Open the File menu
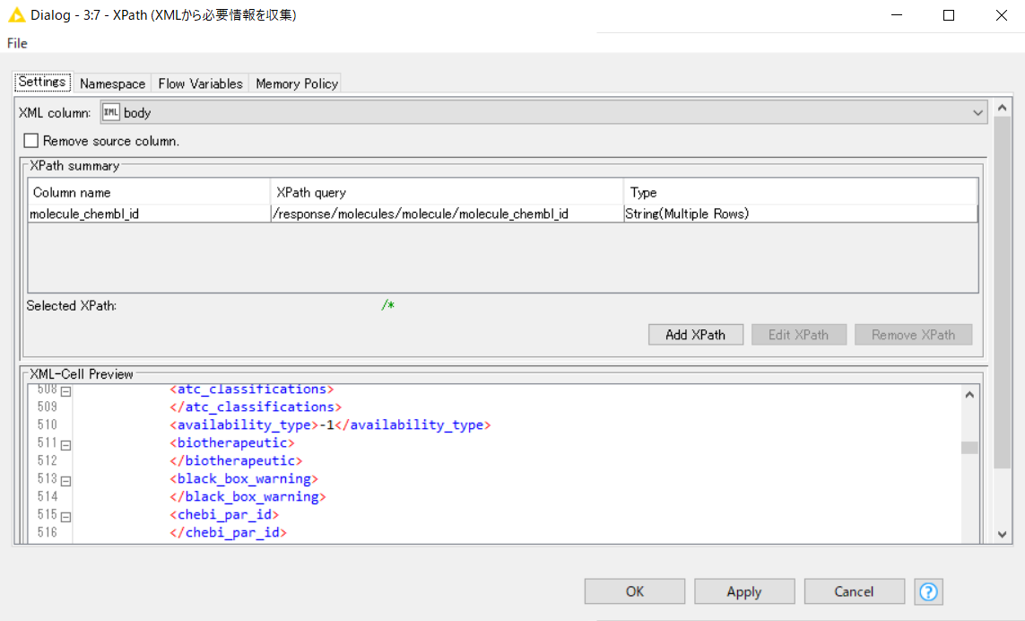 tap(15, 43)
